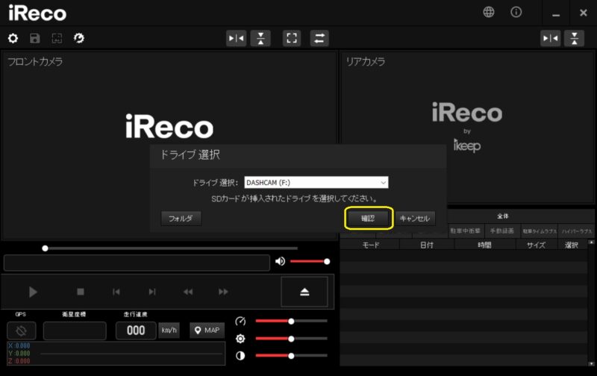Viewport: 597px width, 376px height.
Task: Swap front and rear camera views
Action: click(319, 38)
